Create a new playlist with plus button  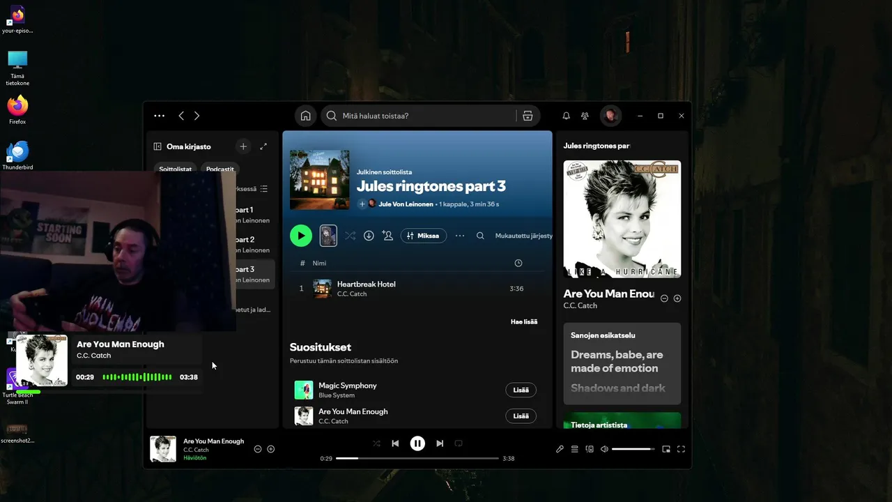point(243,146)
